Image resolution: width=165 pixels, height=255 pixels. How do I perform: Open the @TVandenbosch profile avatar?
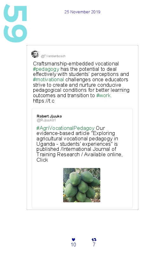pos(35,54)
